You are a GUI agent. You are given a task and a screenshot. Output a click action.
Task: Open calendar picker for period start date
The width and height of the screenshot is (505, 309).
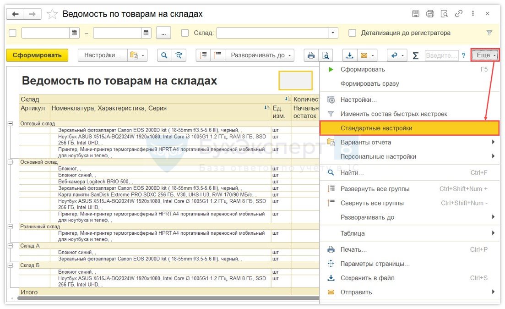tap(75, 33)
